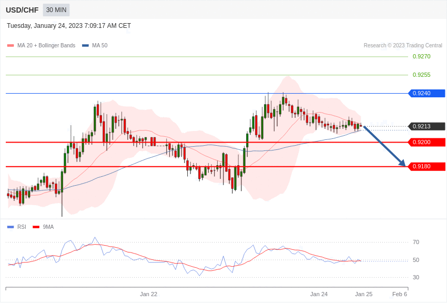Image resolution: width=447 pixels, height=303 pixels.
Task: Click the RSI 30 level label
Action: 416,277
